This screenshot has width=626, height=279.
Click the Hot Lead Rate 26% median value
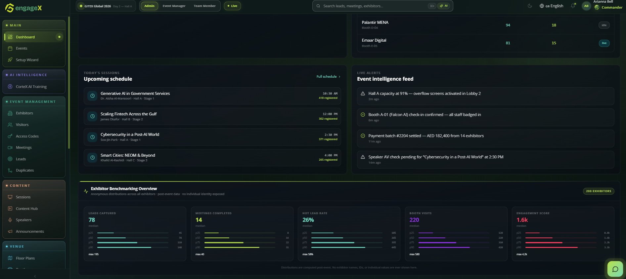(x=308, y=220)
